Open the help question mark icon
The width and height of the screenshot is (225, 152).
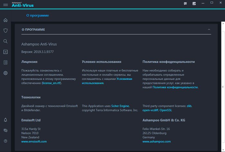tap(5, 141)
